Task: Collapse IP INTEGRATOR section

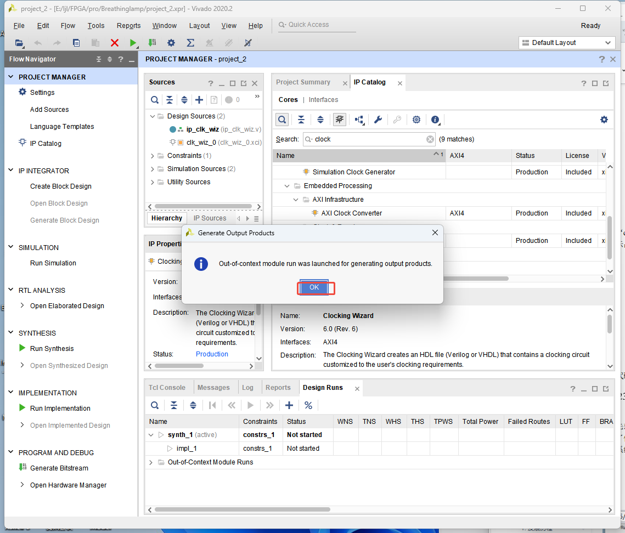Action: [11, 170]
